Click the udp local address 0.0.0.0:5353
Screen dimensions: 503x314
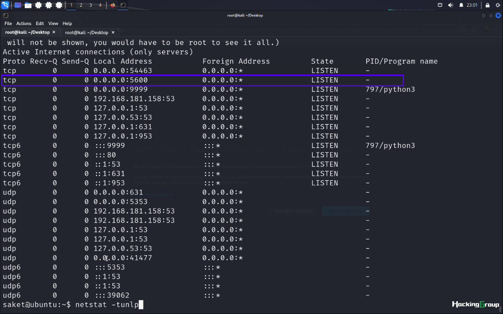point(121,202)
